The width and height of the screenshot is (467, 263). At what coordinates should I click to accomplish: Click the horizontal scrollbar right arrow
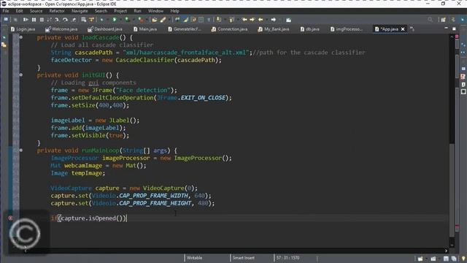click(x=446, y=251)
